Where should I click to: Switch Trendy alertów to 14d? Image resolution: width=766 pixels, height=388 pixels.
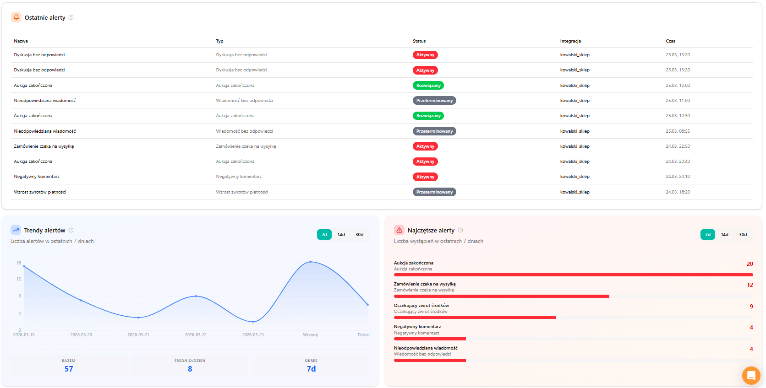coord(341,235)
